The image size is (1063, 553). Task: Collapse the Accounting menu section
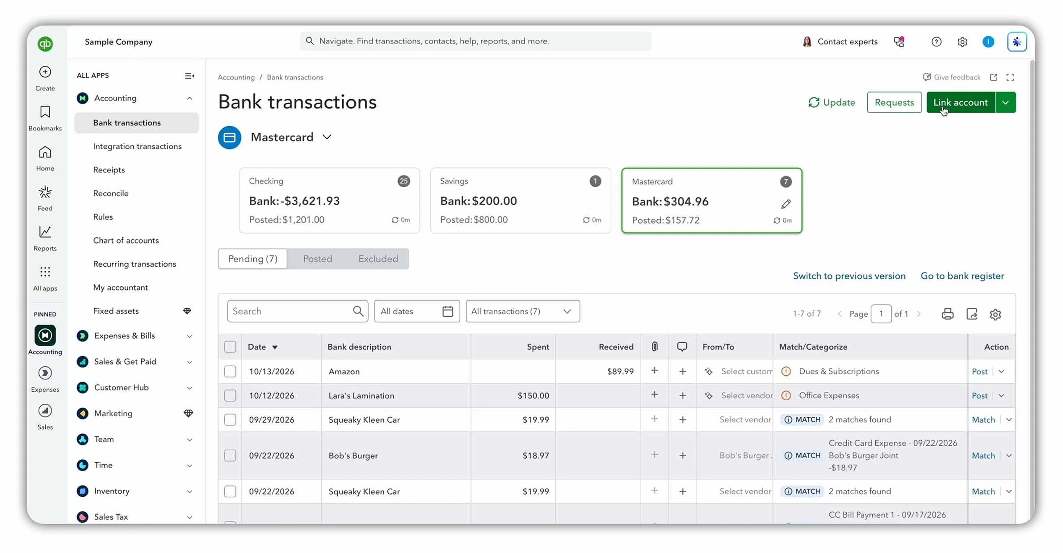pos(189,98)
